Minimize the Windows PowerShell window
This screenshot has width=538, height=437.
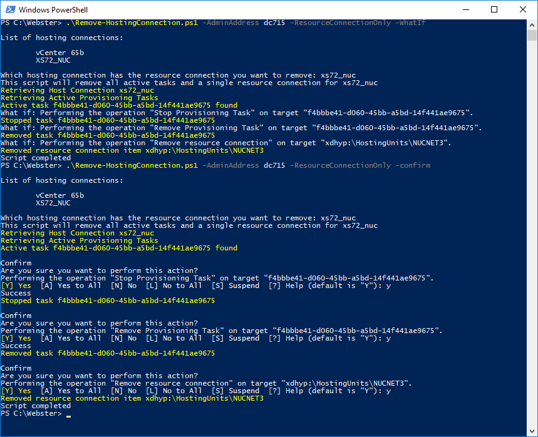[465, 9]
